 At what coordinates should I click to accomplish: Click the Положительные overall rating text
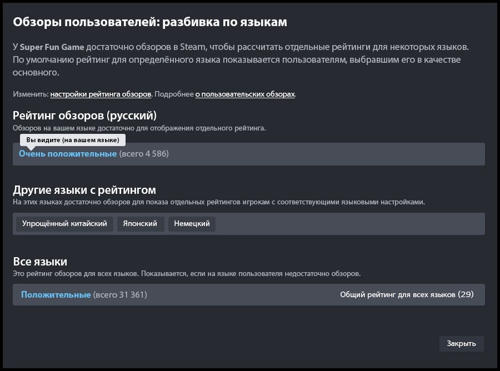56,294
